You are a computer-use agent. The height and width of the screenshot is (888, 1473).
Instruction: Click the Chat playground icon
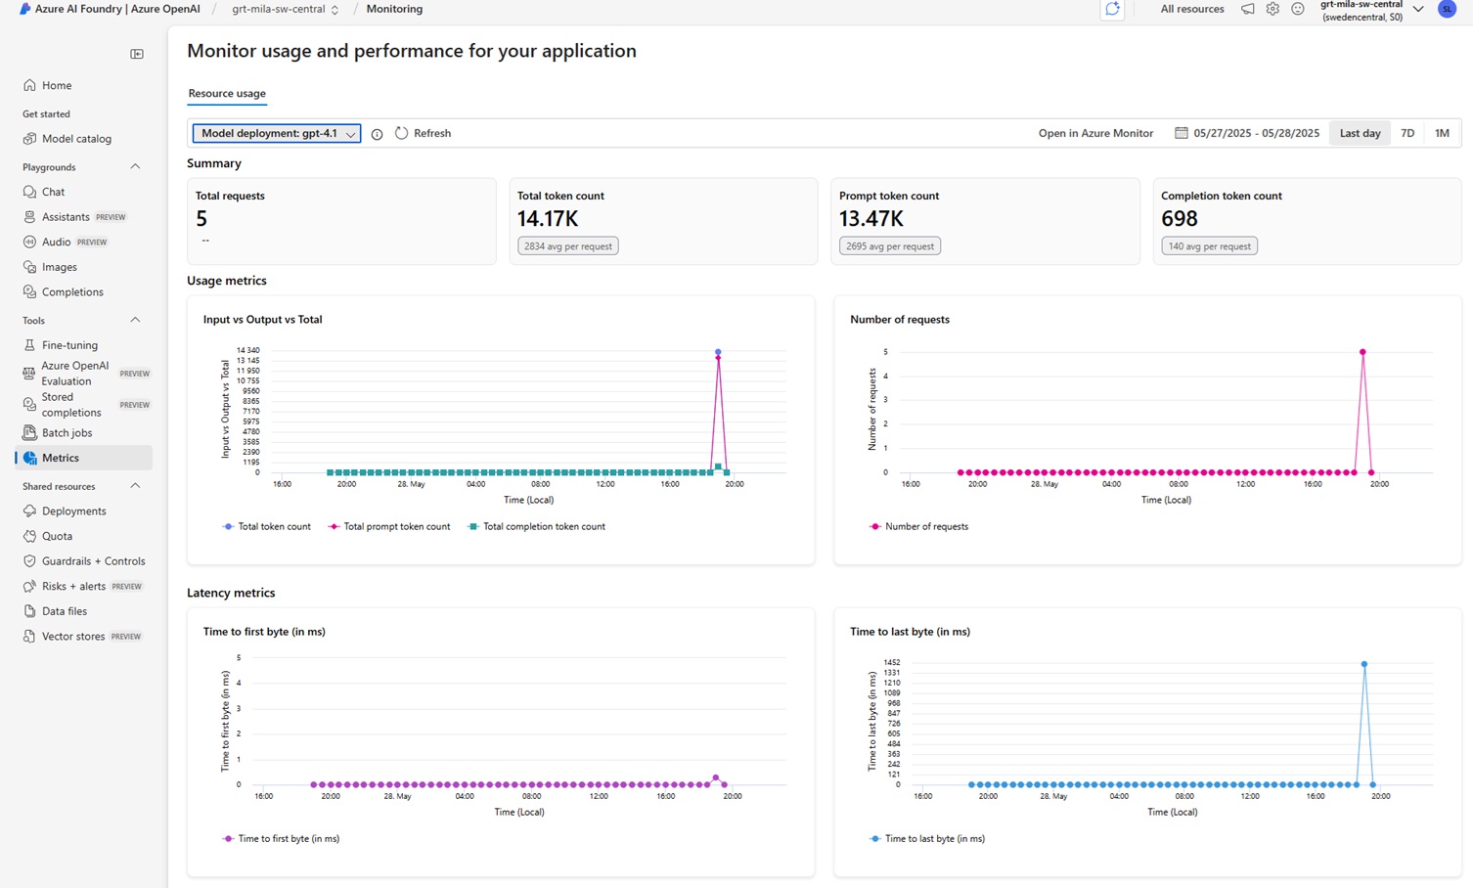pos(29,192)
